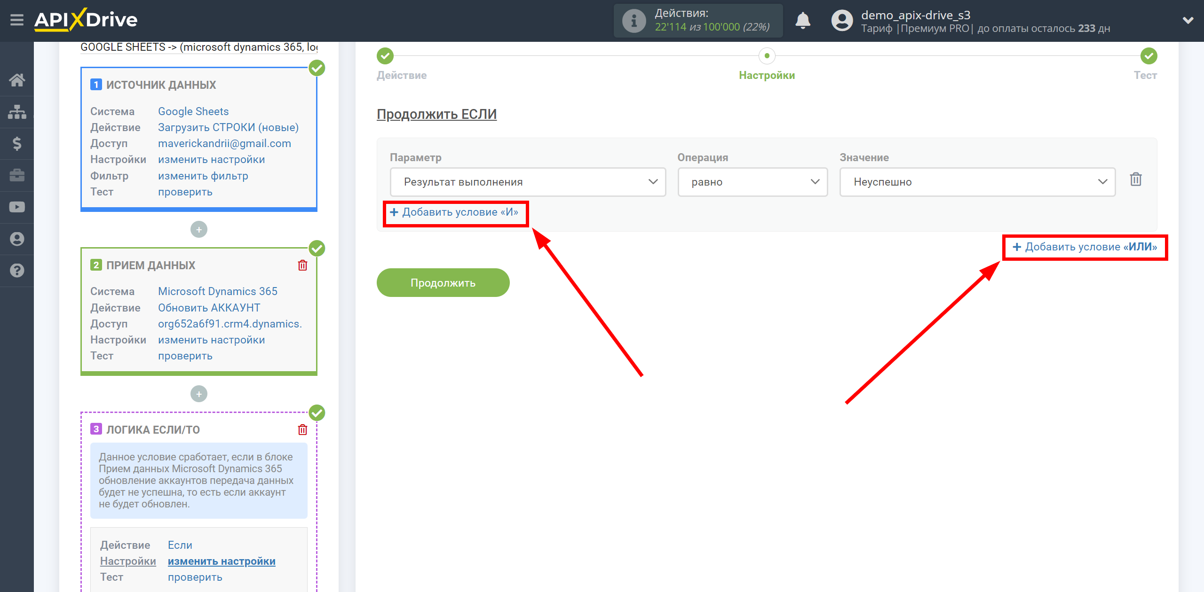Image resolution: width=1204 pixels, height=592 pixels.
Task: Click the ЛОГИКА ЕСЛИ/ТО block header
Action: pyautogui.click(x=153, y=430)
